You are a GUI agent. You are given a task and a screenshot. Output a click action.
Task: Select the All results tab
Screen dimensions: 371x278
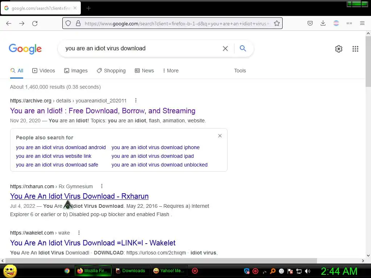tap(17, 71)
